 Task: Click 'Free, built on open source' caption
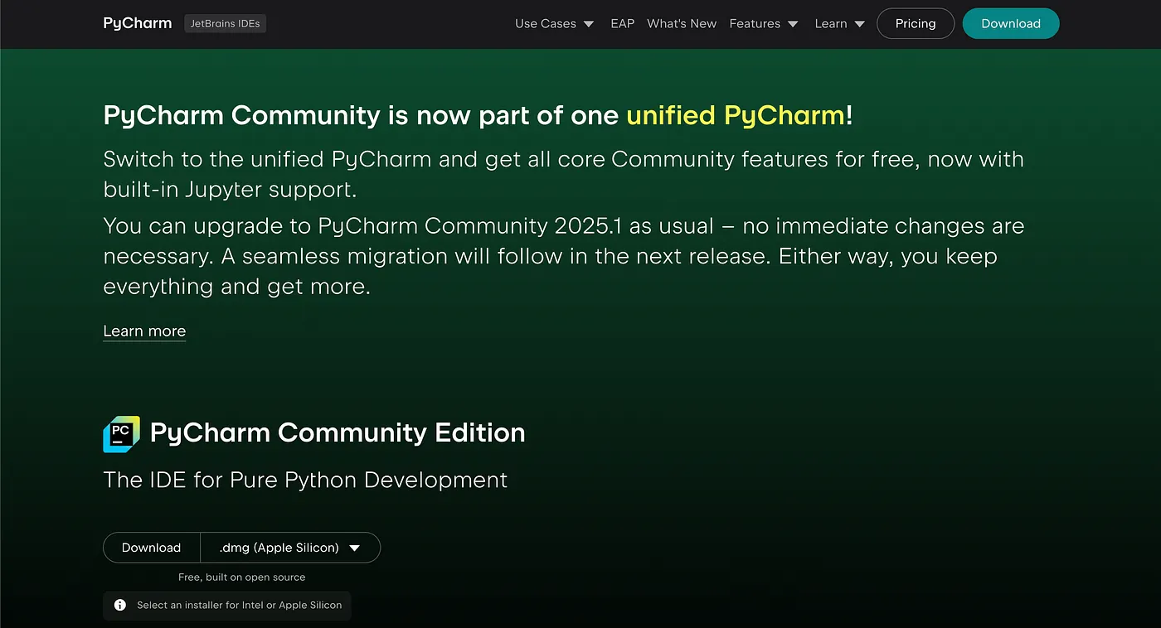[242, 577]
